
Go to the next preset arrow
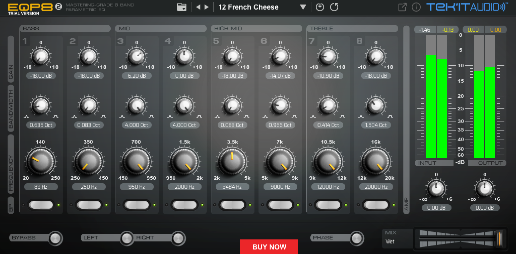(x=206, y=7)
